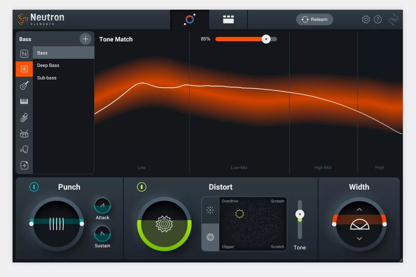Select the bass speaker category icon
Image resolution: width=416 pixels, height=277 pixels.
(x=24, y=69)
